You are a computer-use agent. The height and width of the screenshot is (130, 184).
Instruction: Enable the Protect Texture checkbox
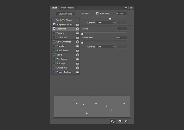click(x=54, y=72)
